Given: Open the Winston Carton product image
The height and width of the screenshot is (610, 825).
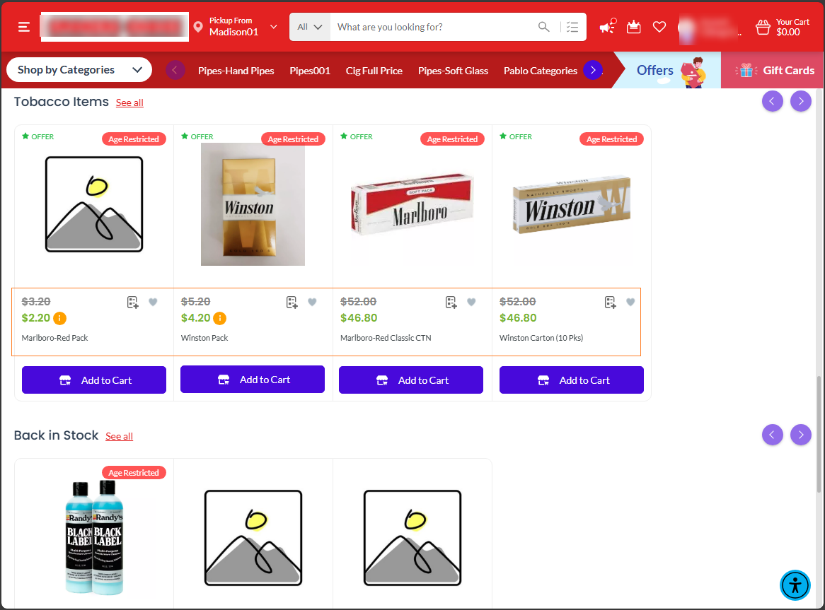Looking at the screenshot, I should tap(572, 204).
